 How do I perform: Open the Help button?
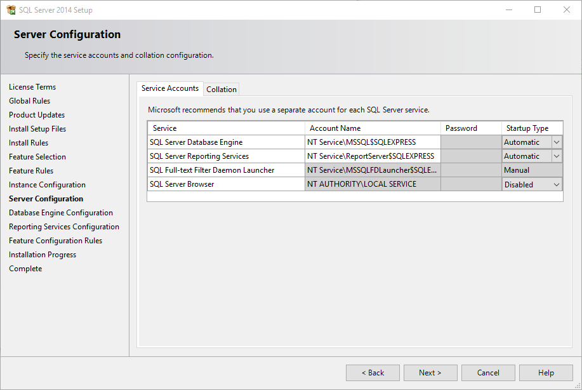pos(546,373)
